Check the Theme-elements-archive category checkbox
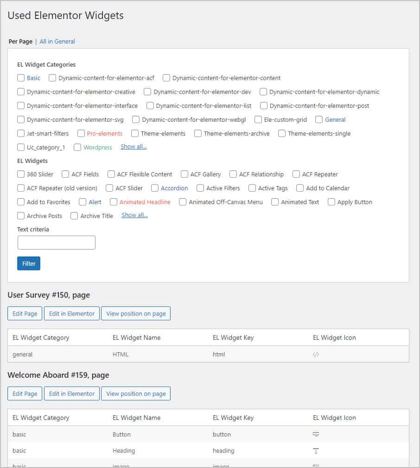 point(198,134)
